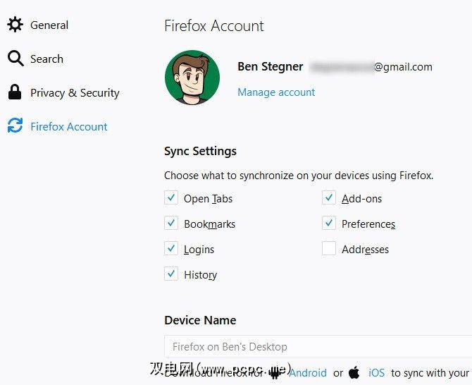Screen dimensions: 472x385
Task: Toggle the Preferences checkbox
Action: (x=329, y=224)
